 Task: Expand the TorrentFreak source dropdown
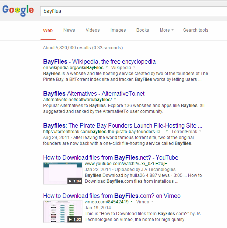186,132
